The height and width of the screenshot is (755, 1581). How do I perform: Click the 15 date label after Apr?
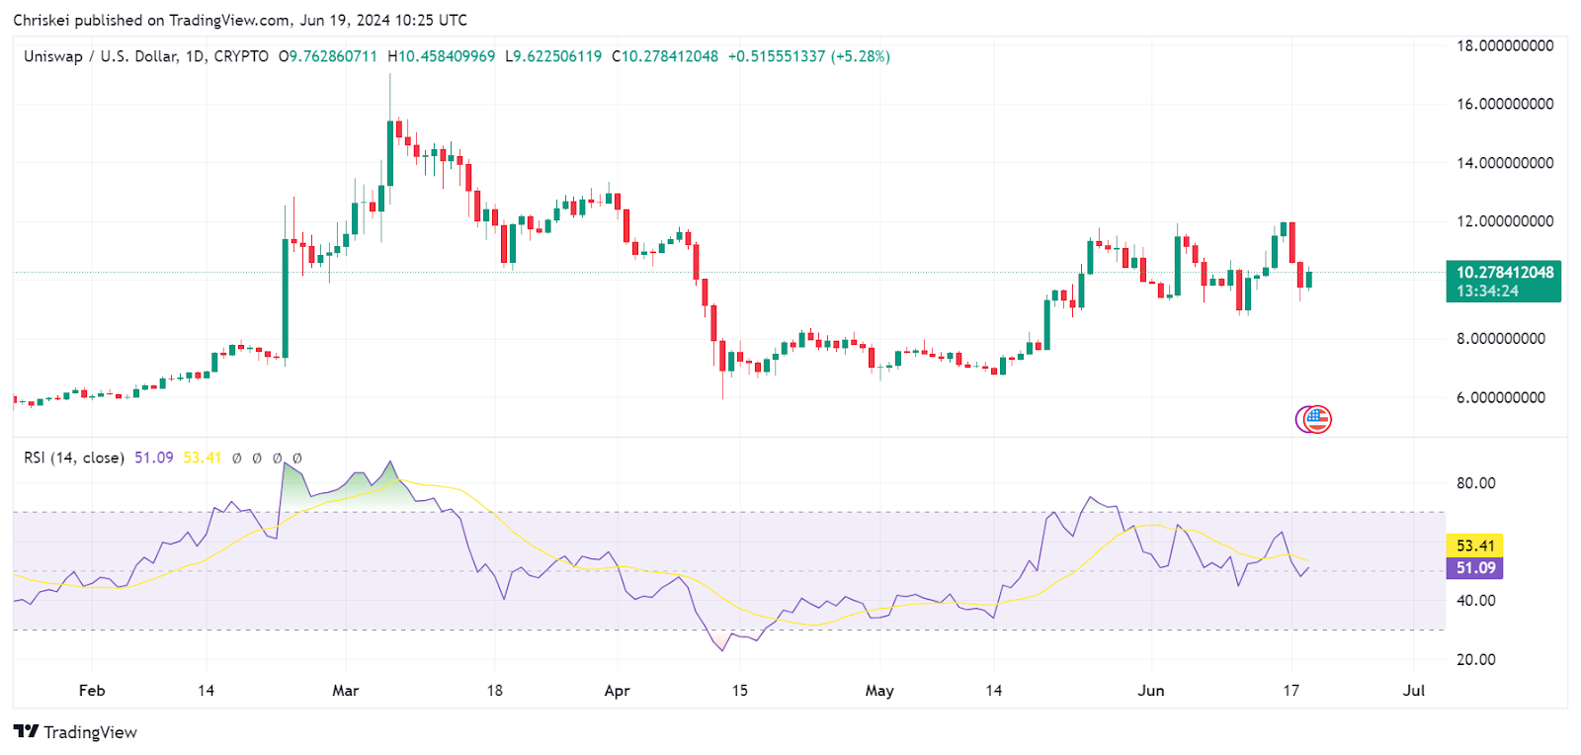click(x=739, y=691)
